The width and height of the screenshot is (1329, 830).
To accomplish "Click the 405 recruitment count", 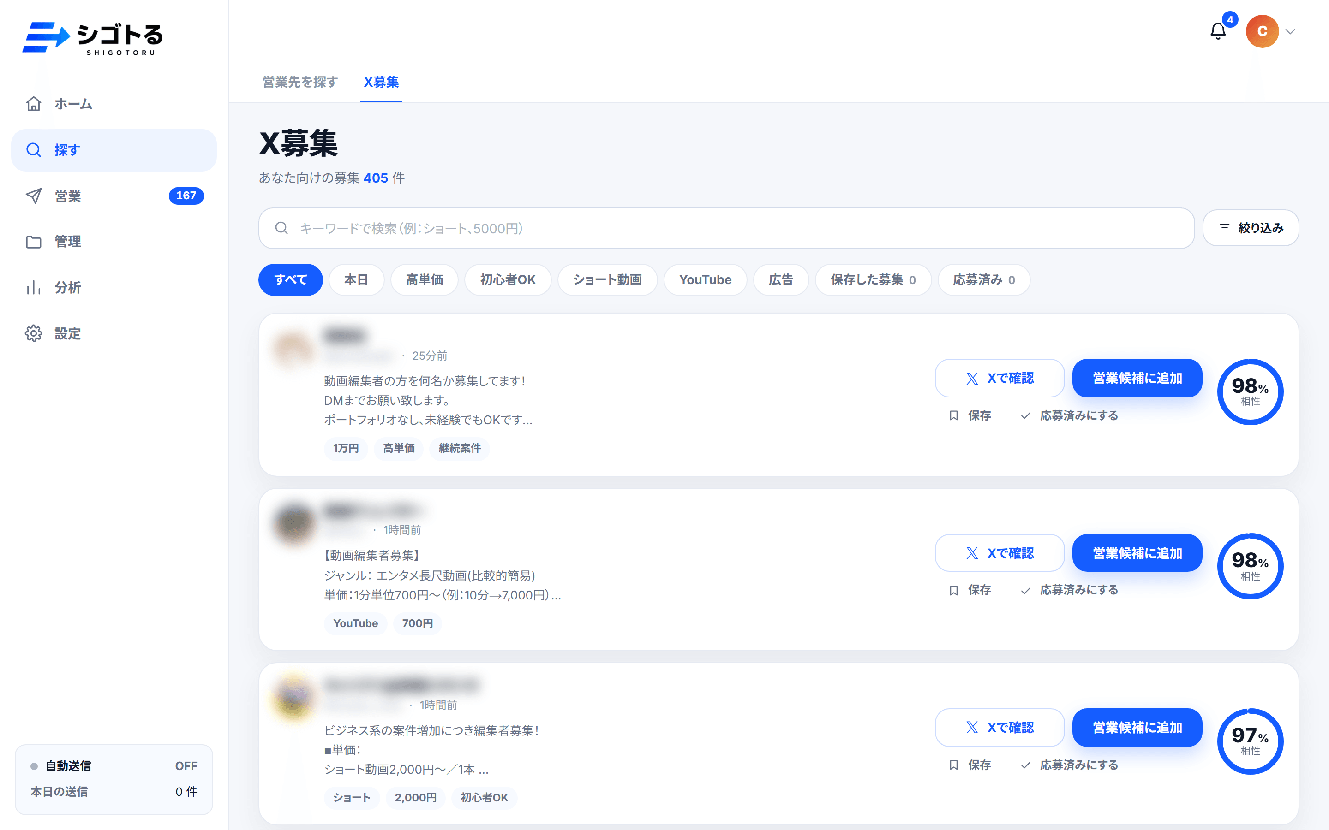I will (376, 178).
